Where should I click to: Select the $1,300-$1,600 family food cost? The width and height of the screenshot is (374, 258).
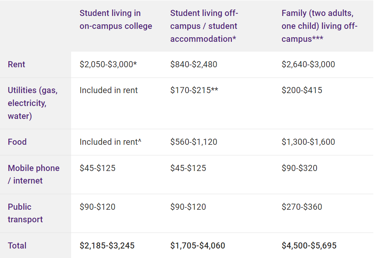coord(308,142)
